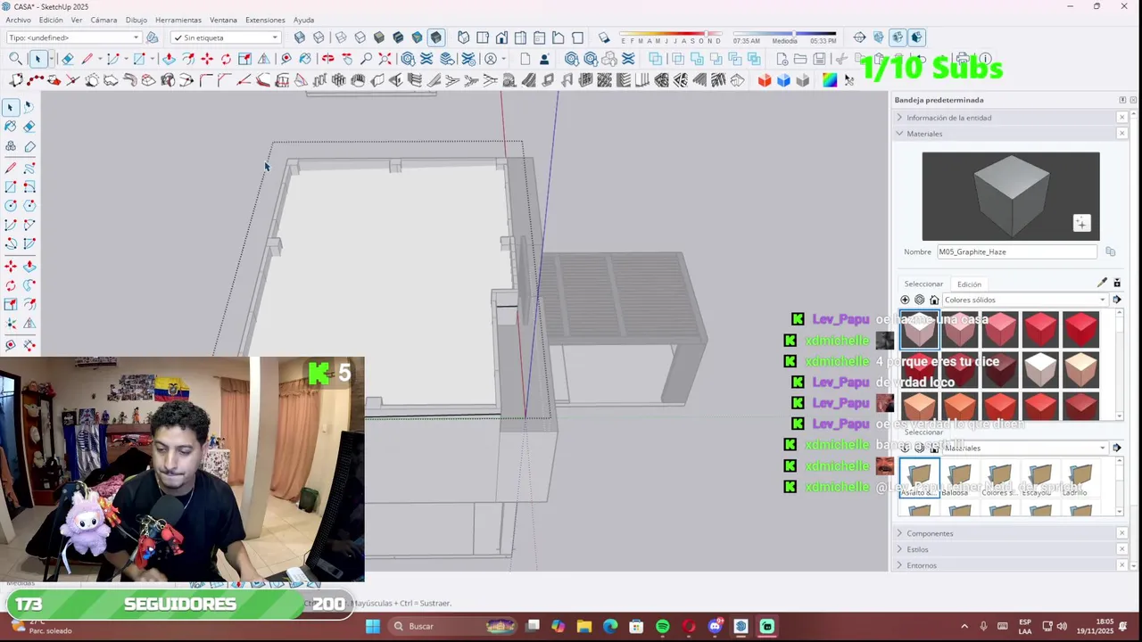Choose the Rotate tool in left toolbar
The image size is (1142, 642).
pyautogui.click(x=10, y=285)
